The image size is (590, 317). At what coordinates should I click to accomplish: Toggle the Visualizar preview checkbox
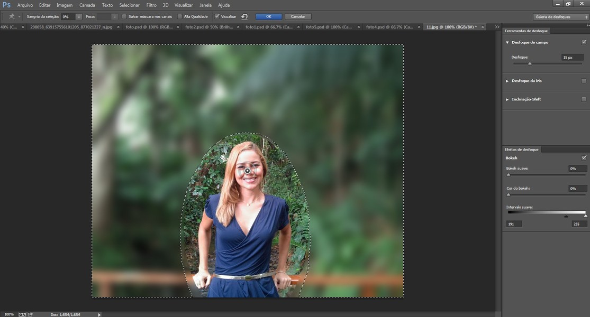tap(217, 16)
